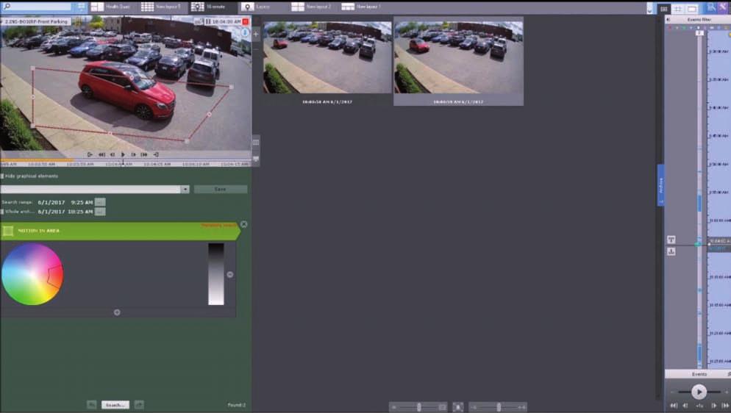Click the search magnifier icon at top left
731x413 pixels.
7,7
